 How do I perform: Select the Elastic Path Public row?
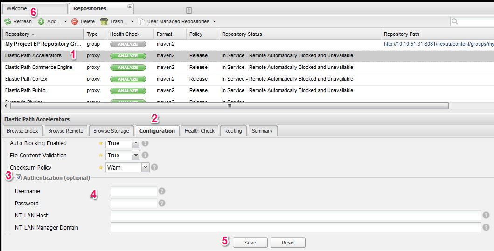[247, 91]
